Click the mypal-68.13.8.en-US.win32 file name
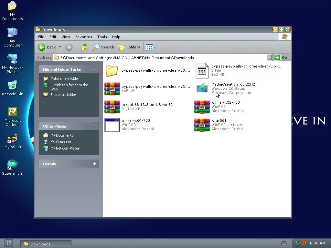 tap(147, 105)
